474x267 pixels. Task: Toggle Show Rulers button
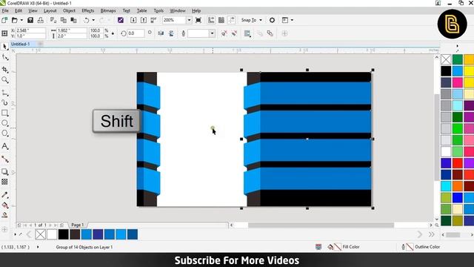pyautogui.click(x=211, y=20)
